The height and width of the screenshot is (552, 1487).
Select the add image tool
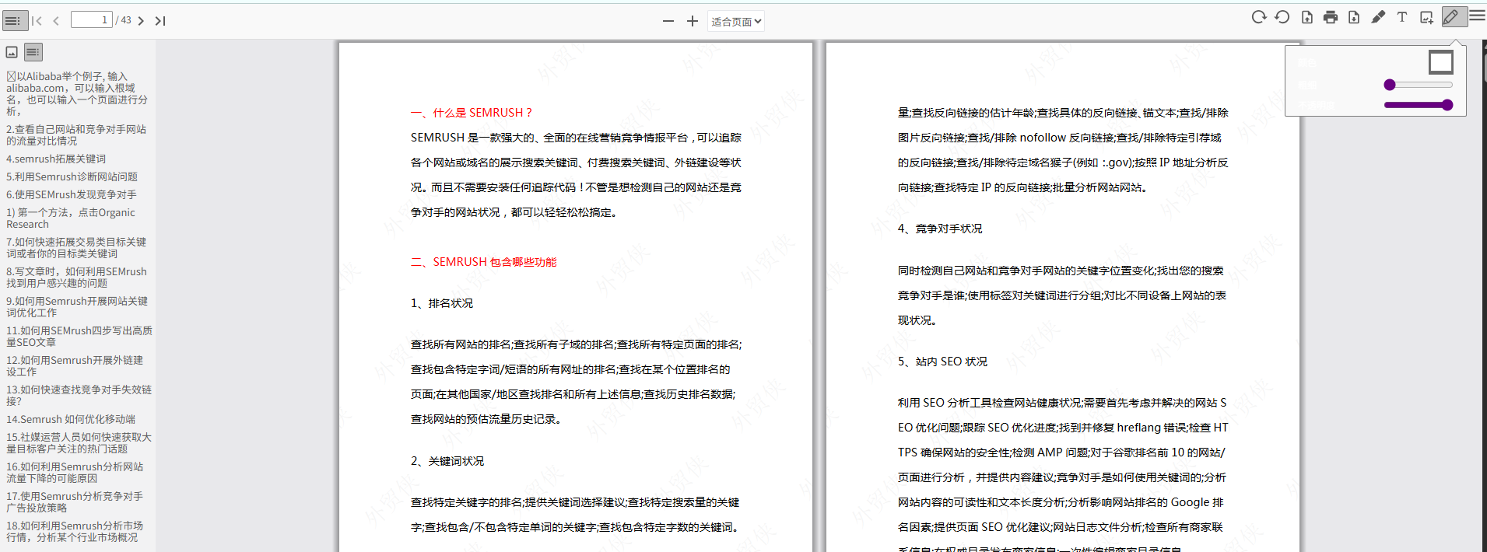point(1426,17)
